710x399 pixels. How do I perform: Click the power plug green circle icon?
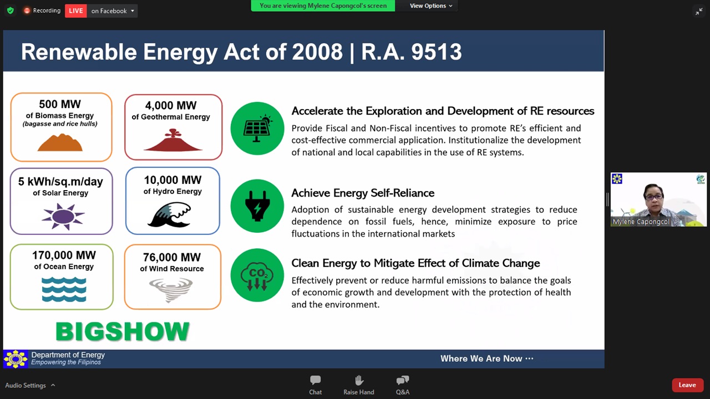pos(257,206)
